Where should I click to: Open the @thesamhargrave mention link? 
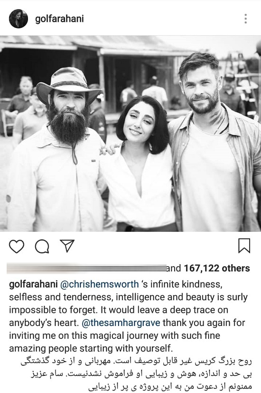121,323
